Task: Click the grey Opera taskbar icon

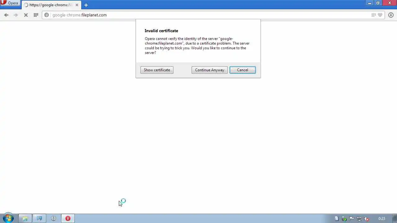Action: point(53,218)
